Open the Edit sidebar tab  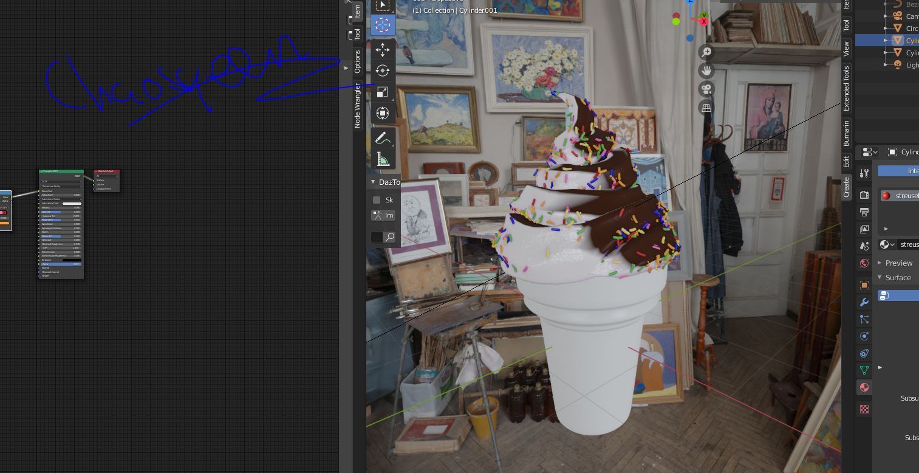[846, 162]
